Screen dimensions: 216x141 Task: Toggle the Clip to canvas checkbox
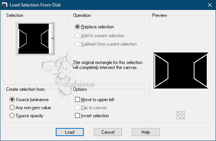(91, 108)
